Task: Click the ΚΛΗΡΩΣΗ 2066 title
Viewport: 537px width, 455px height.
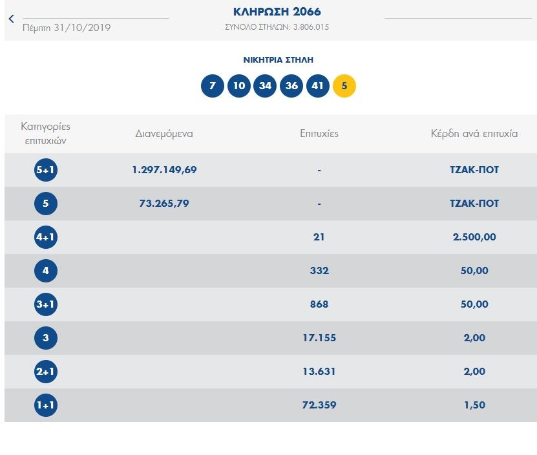Action: (277, 12)
